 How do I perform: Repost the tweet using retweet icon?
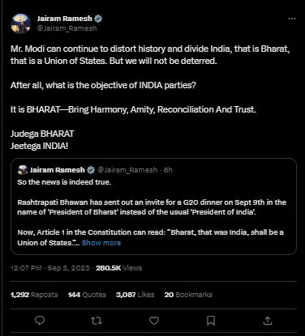(x=97, y=321)
